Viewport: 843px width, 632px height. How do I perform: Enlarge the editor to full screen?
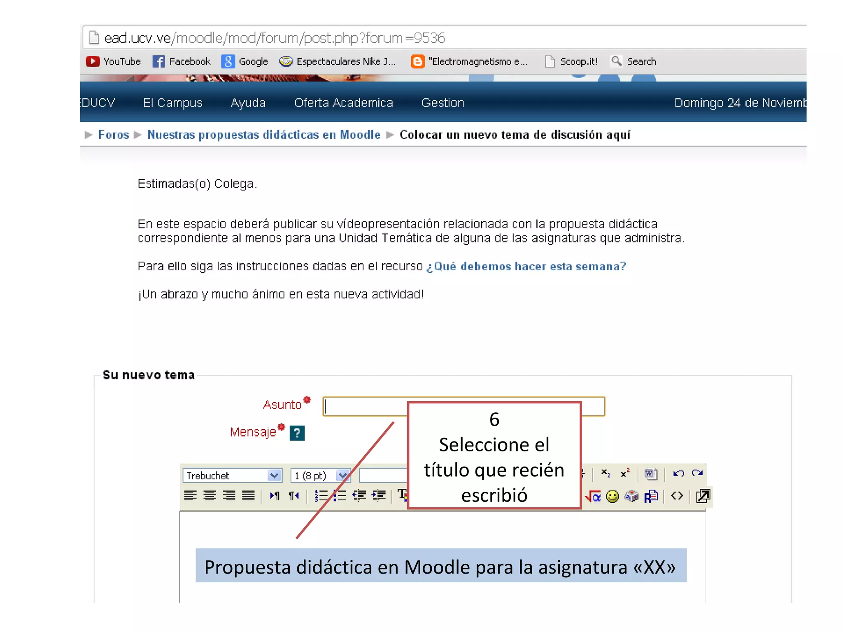point(703,496)
